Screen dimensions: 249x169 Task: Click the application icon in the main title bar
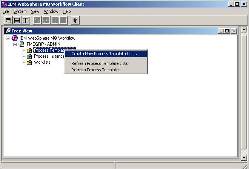coord(5,4)
